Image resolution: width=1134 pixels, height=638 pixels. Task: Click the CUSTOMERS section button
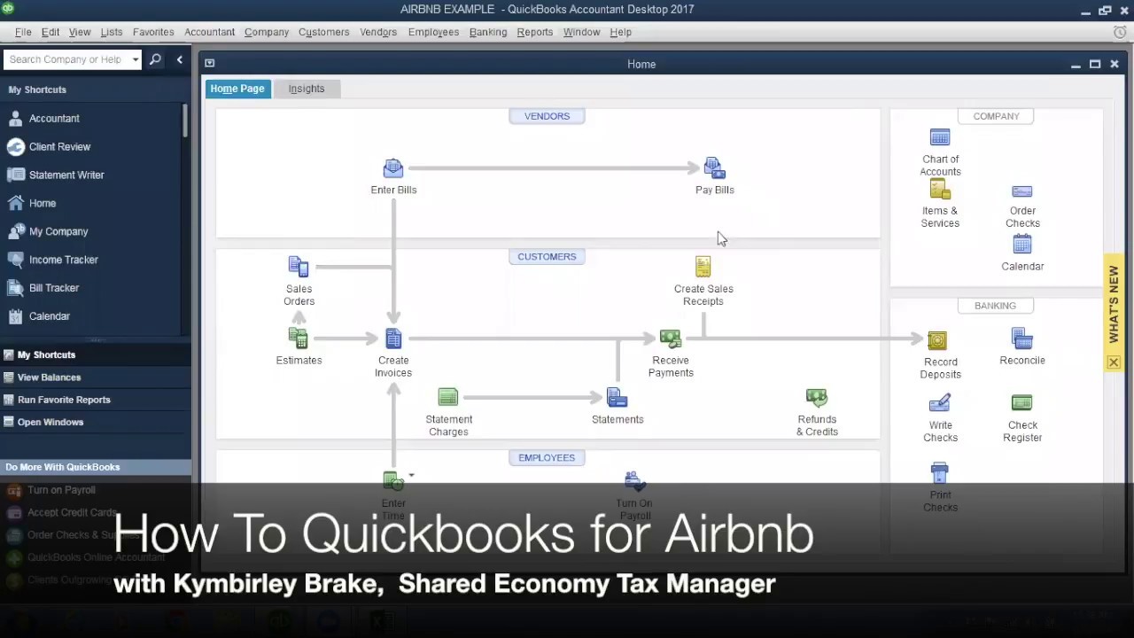(x=547, y=257)
